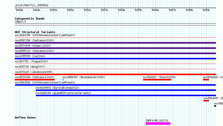Click the black nsv588 variant marker
This screenshot has height=126, width=223.
coord(215,106)
